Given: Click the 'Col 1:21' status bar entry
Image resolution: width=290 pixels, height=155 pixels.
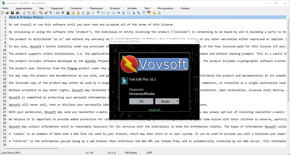Looking at the screenshot, I should pyautogui.click(x=112, y=153).
